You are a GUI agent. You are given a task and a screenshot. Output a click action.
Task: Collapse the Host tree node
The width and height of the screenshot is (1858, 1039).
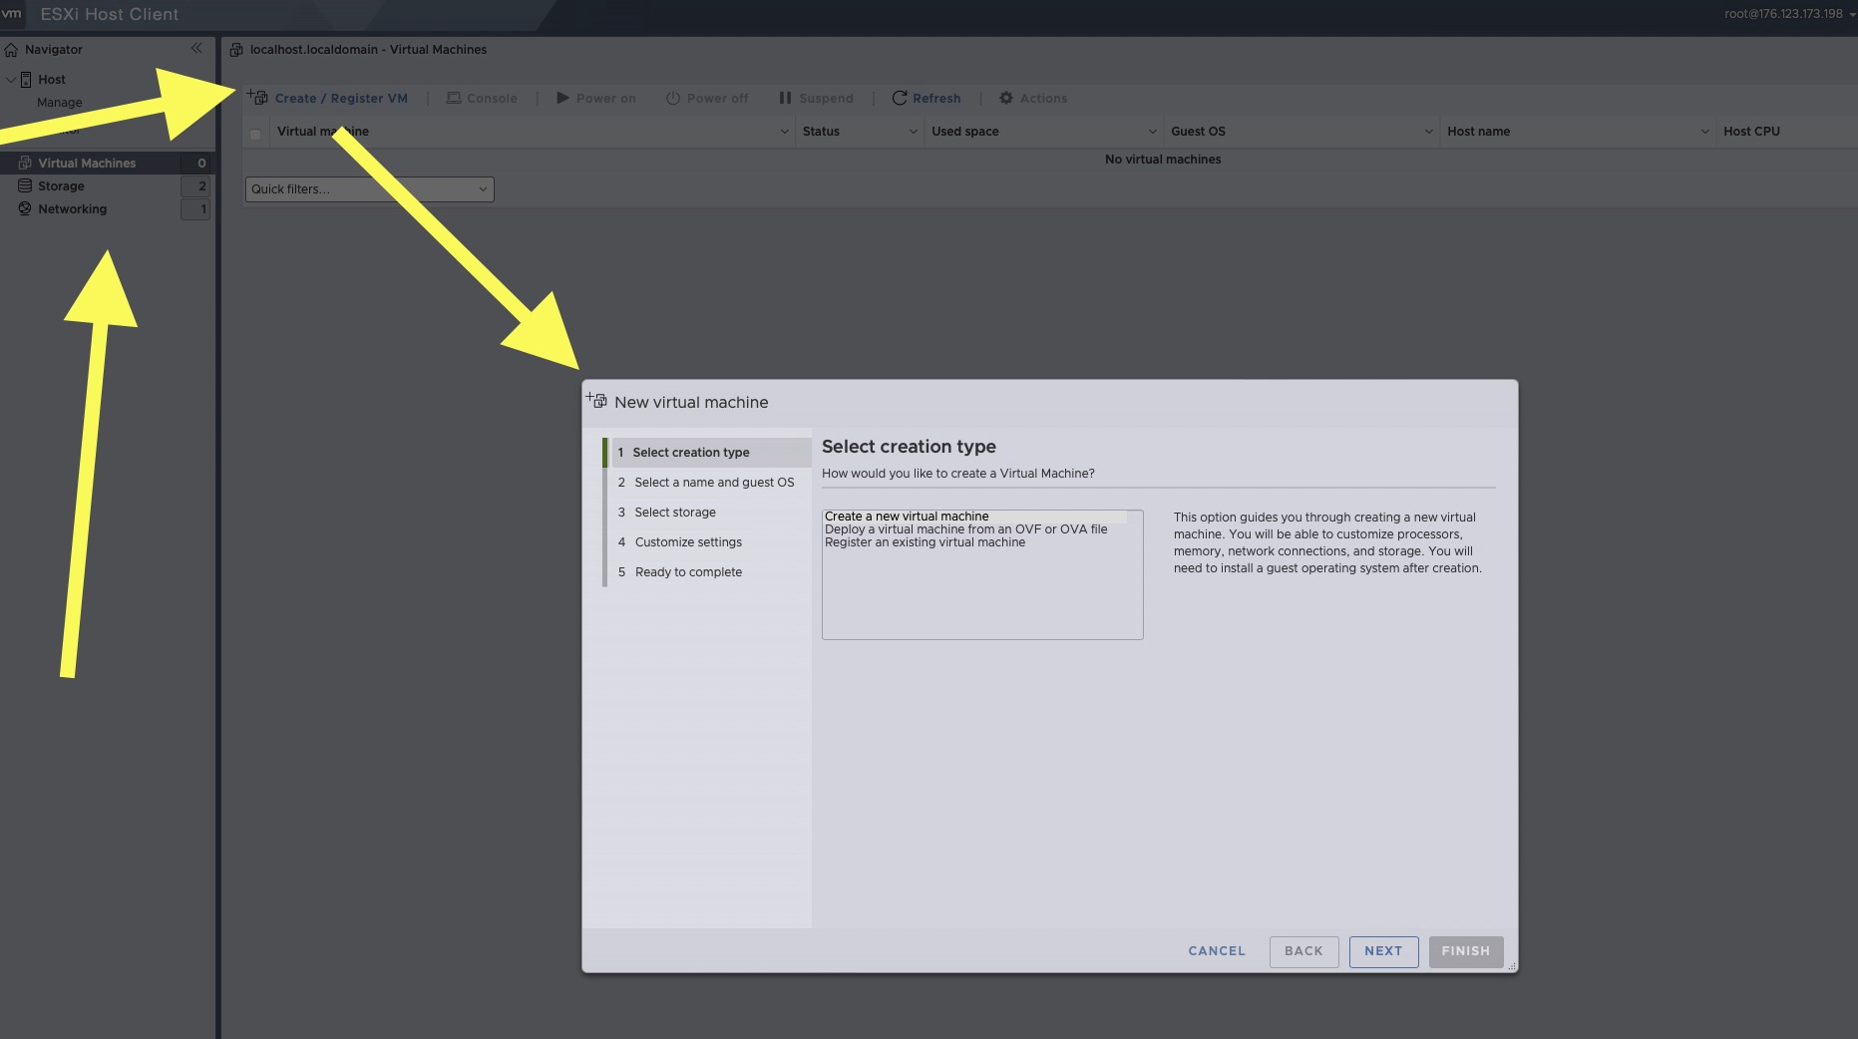(11, 80)
